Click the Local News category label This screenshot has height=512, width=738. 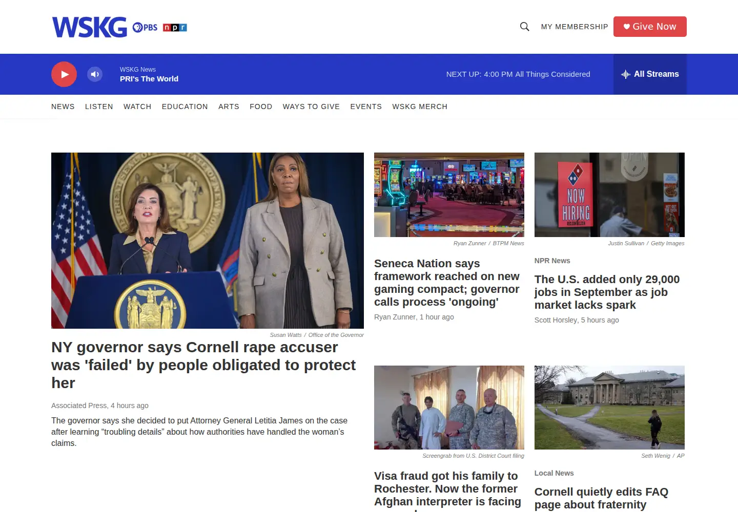pyautogui.click(x=554, y=473)
